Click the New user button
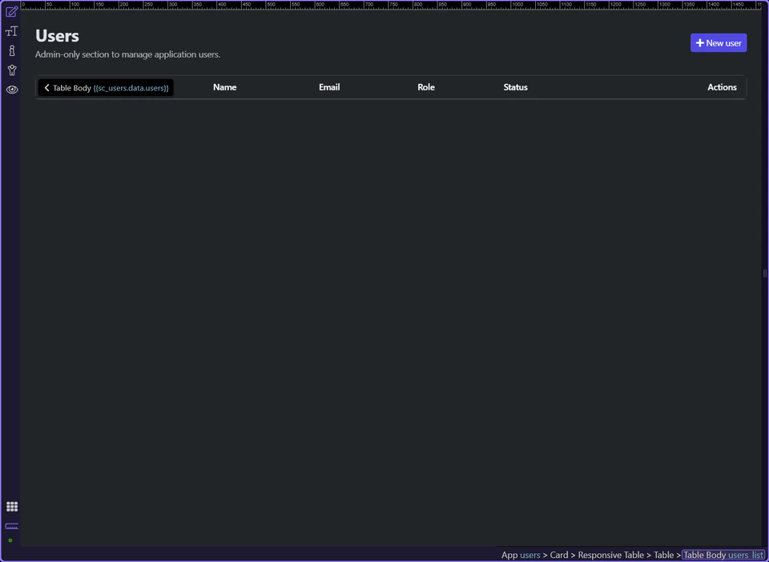 [x=718, y=42]
